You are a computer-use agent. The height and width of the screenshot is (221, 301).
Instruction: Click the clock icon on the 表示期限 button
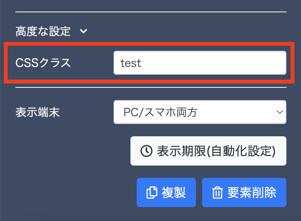point(146,151)
